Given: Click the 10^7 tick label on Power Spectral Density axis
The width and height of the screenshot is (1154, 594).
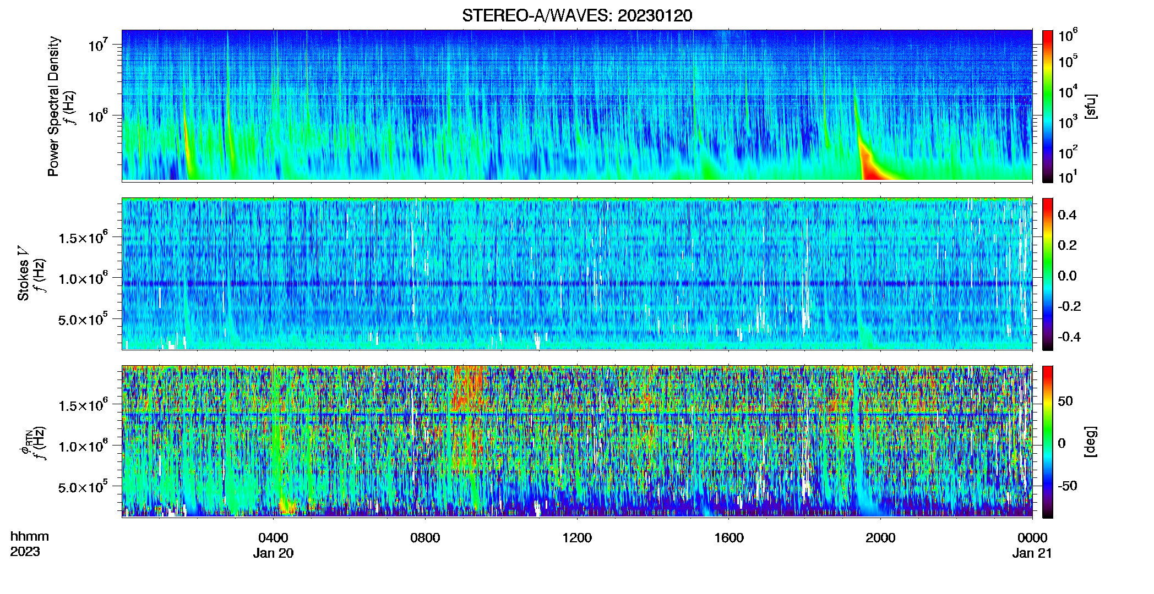Looking at the screenshot, I should pyautogui.click(x=98, y=45).
